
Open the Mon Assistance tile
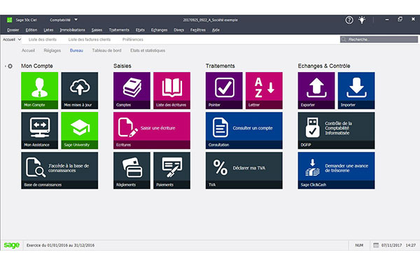(x=40, y=130)
